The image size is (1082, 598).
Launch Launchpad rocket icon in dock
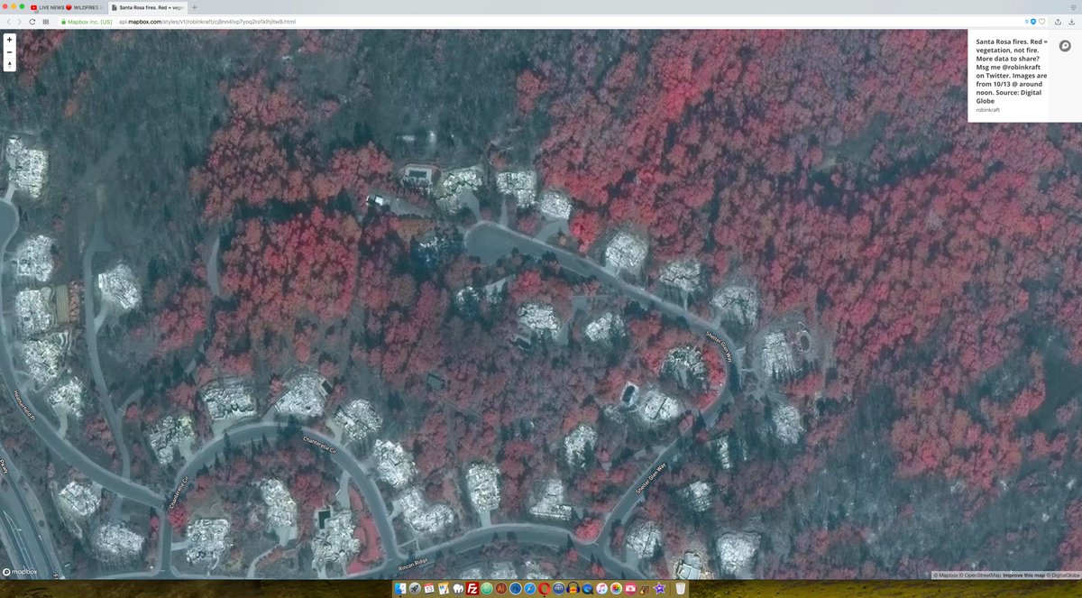tap(415, 588)
